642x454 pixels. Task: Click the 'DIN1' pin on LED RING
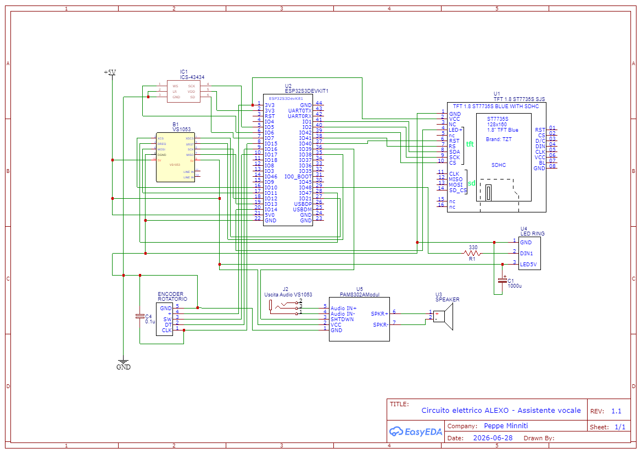point(527,254)
